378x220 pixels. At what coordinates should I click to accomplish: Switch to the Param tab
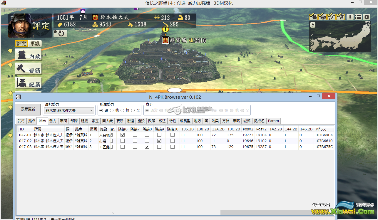pos(273,121)
